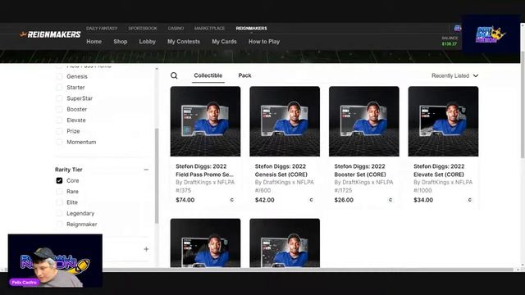Click the account icon above the balance
Viewport: 525px width, 295px height.
(458, 28)
